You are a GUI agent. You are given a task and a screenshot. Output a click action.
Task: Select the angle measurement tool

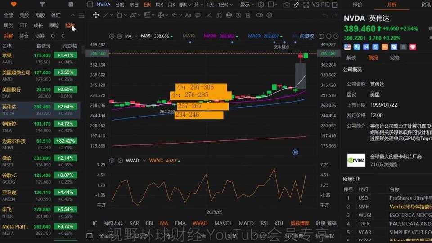pyautogui.click(x=209, y=15)
